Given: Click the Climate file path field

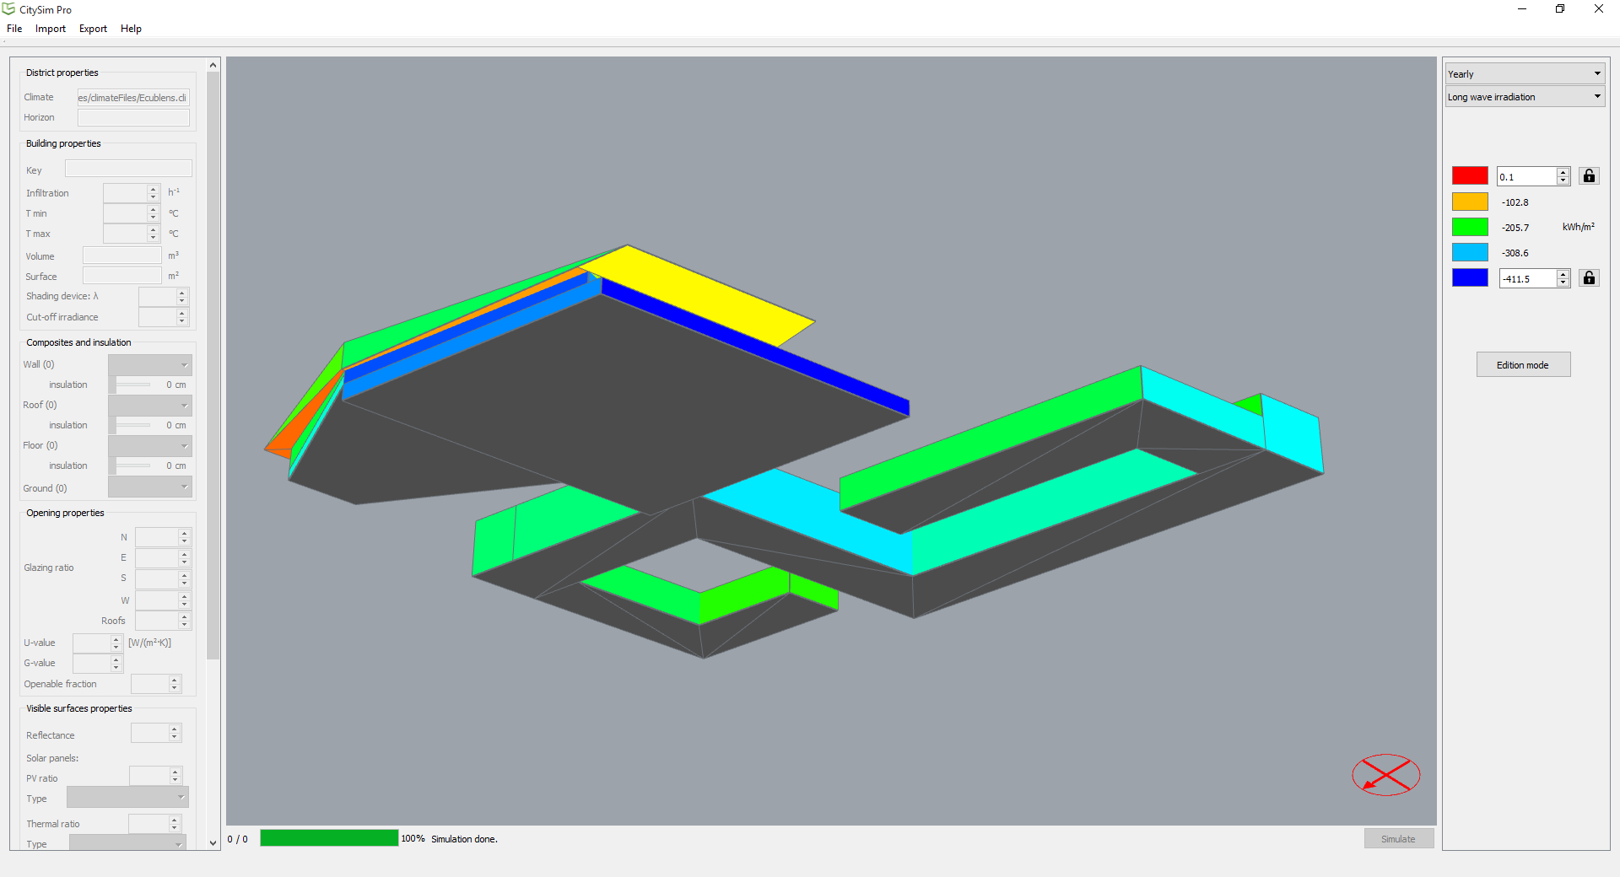Looking at the screenshot, I should point(133,98).
